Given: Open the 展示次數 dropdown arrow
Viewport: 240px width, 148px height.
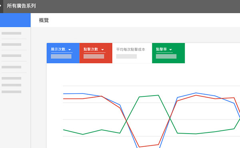Looking at the screenshot, I should click(70, 50).
